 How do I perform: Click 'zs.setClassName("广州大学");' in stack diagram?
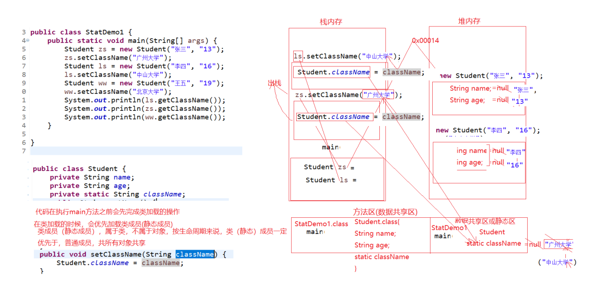tap(349, 95)
